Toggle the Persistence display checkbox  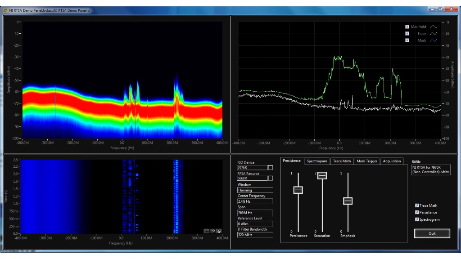pos(417,212)
